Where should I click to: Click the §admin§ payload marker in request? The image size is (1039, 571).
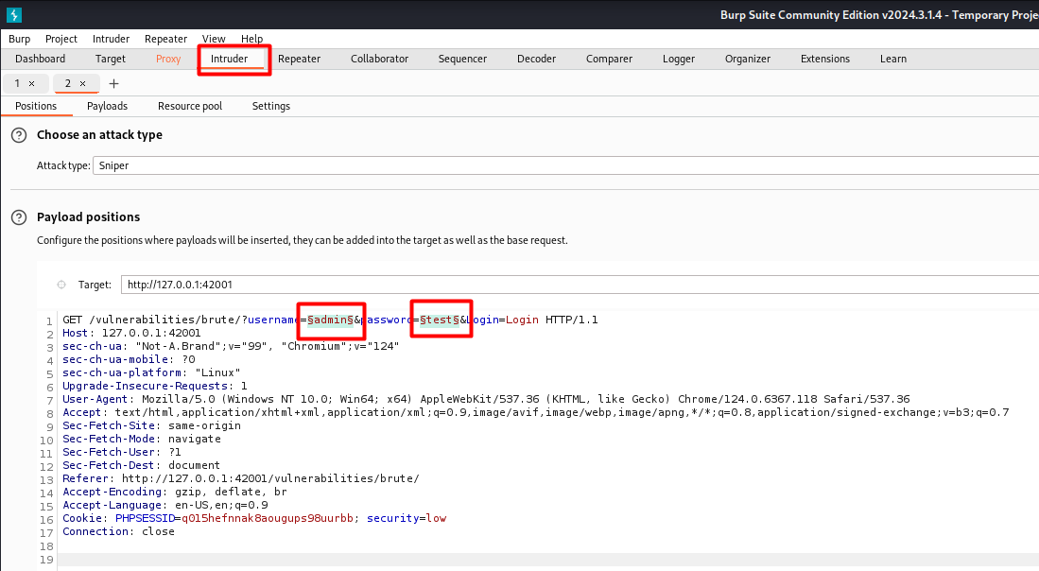coord(330,320)
